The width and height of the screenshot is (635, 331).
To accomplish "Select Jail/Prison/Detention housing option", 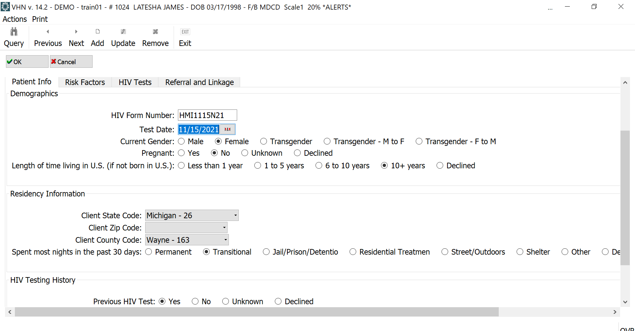I will [266, 252].
